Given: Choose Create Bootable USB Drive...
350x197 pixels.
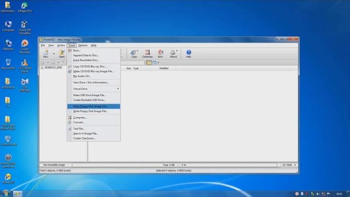Looking at the screenshot, I should pyautogui.click(x=94, y=100).
